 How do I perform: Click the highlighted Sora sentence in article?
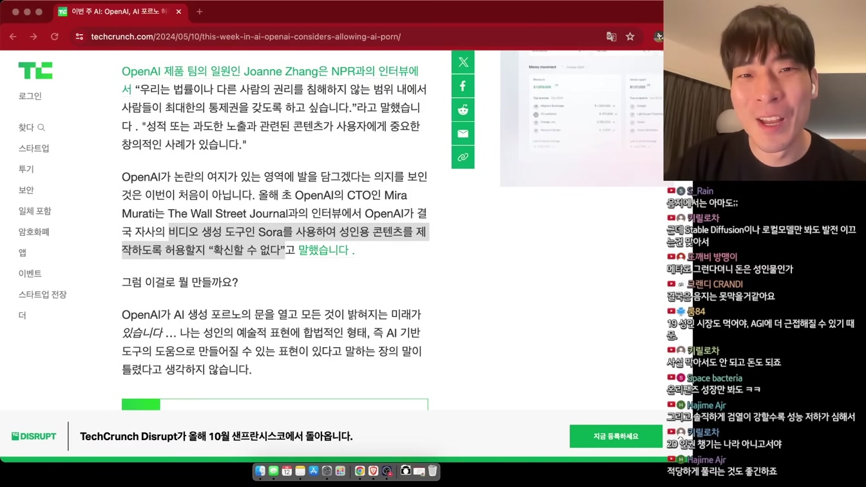(275, 241)
